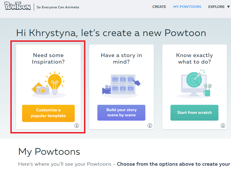
Task: Click the Hi Khrystyna greeting headline
Action: click(x=111, y=33)
